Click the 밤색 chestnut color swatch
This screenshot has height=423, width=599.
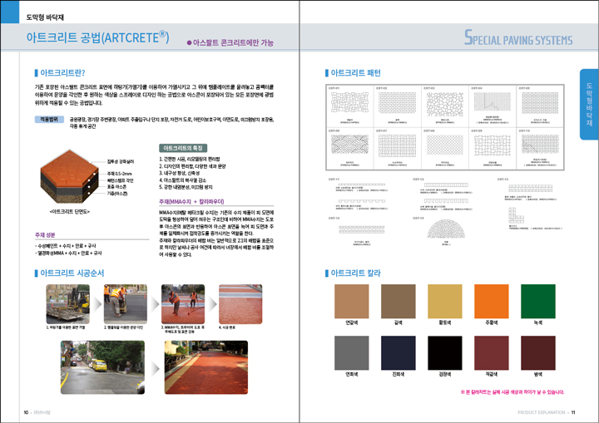pyautogui.click(x=538, y=352)
